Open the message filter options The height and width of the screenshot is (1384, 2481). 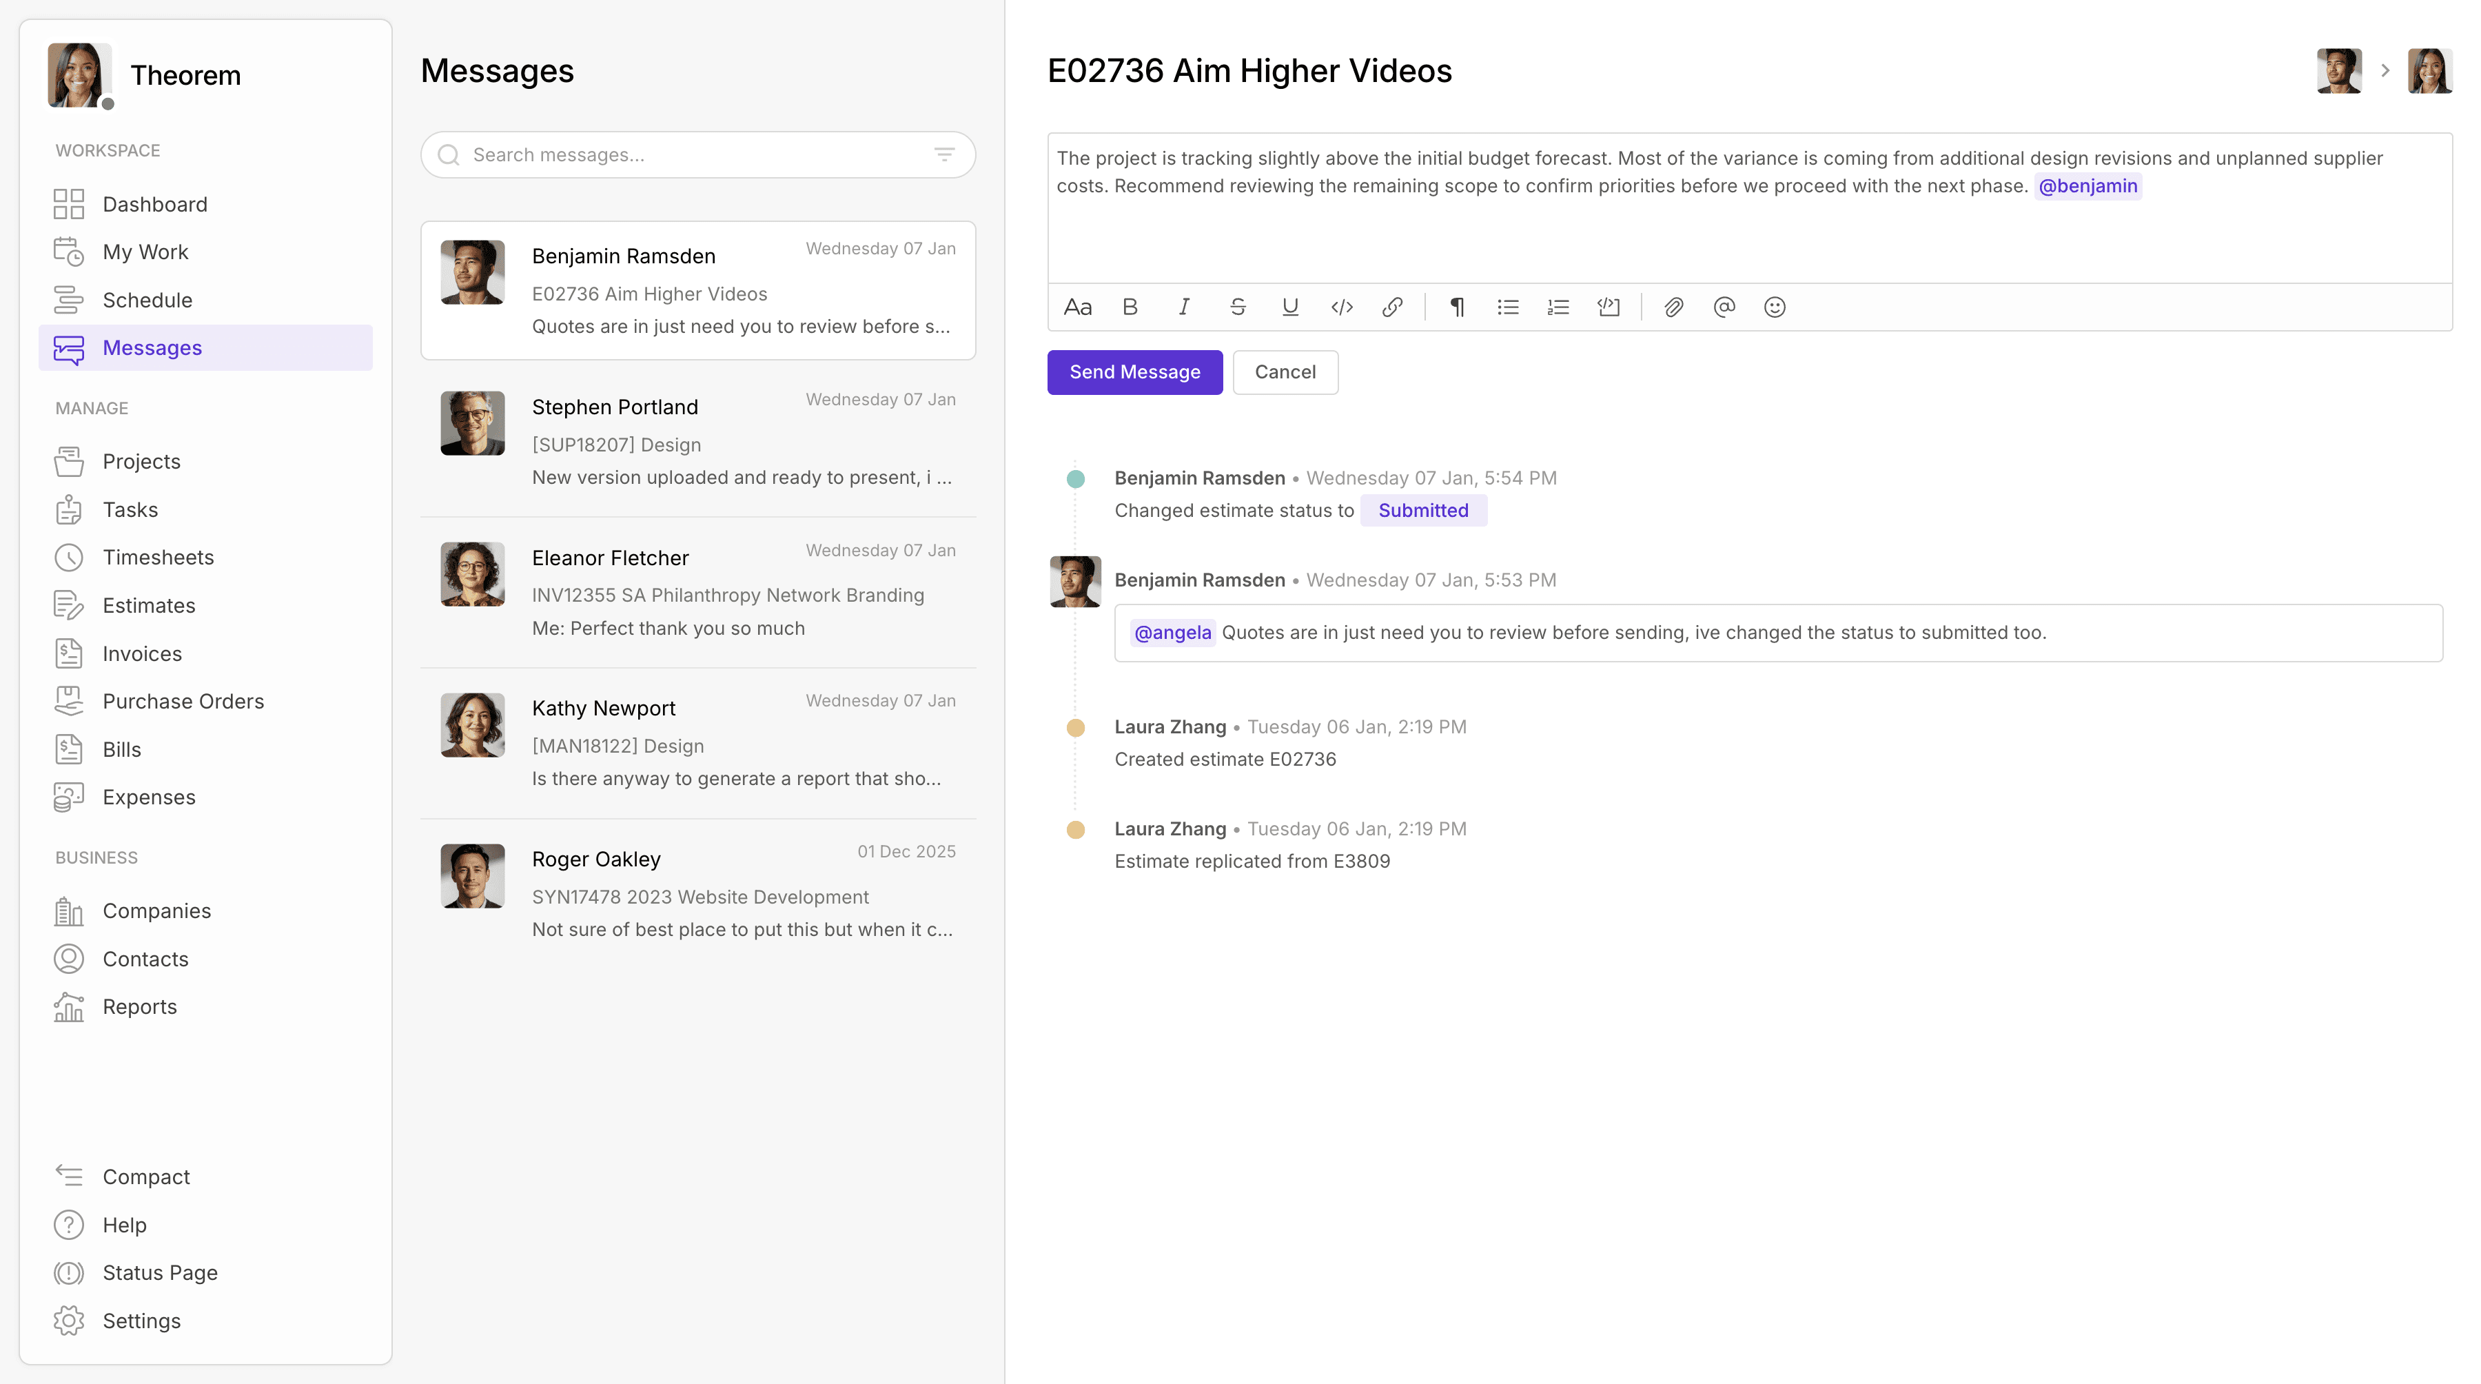944,155
